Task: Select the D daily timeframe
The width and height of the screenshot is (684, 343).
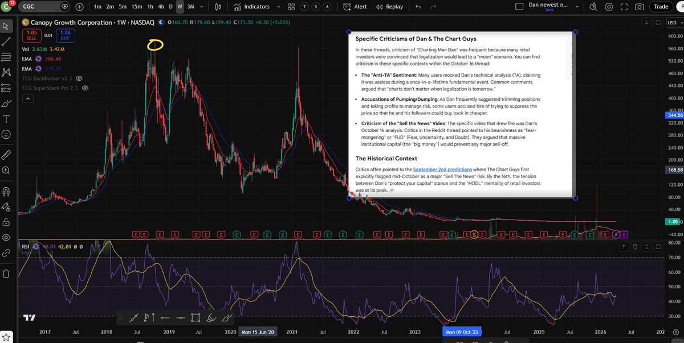Action: click(x=171, y=7)
